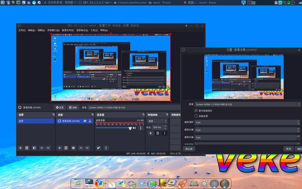Viewport: 302px width, 189px height.
Task: Click the rocket icon in the dock
Action: coord(182,183)
